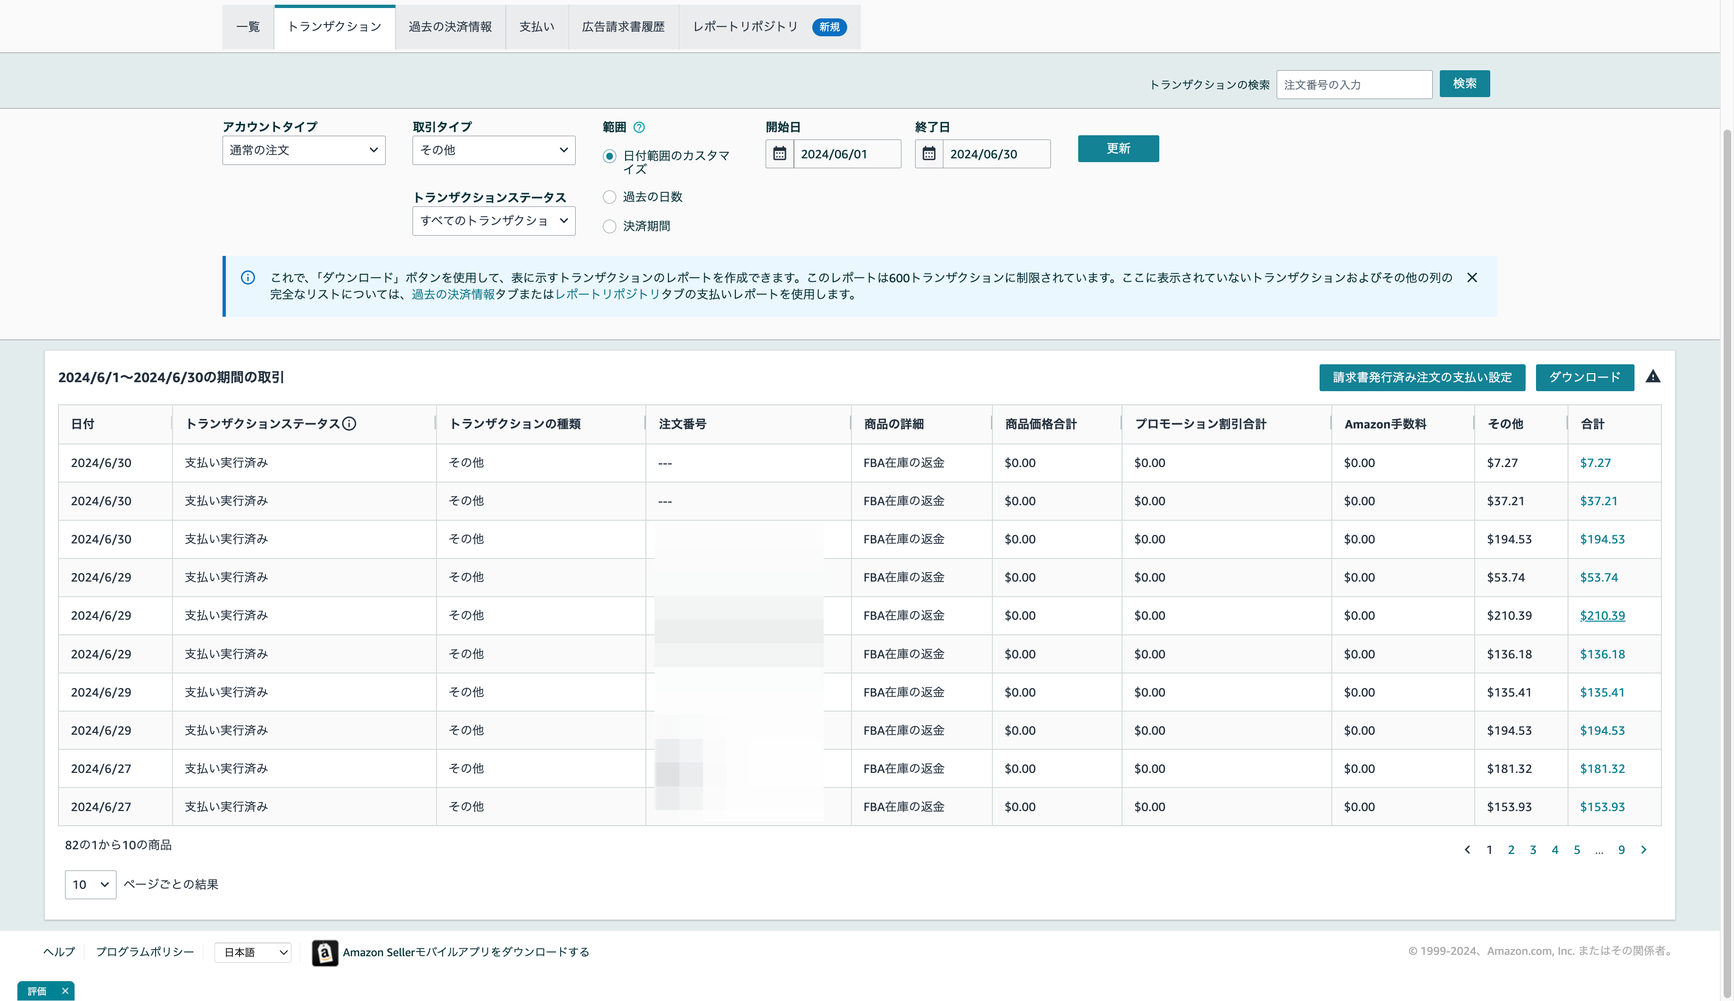This screenshot has height=1001, width=1734.
Task: Click the Amazon Seller mobile app icon
Action: (324, 952)
